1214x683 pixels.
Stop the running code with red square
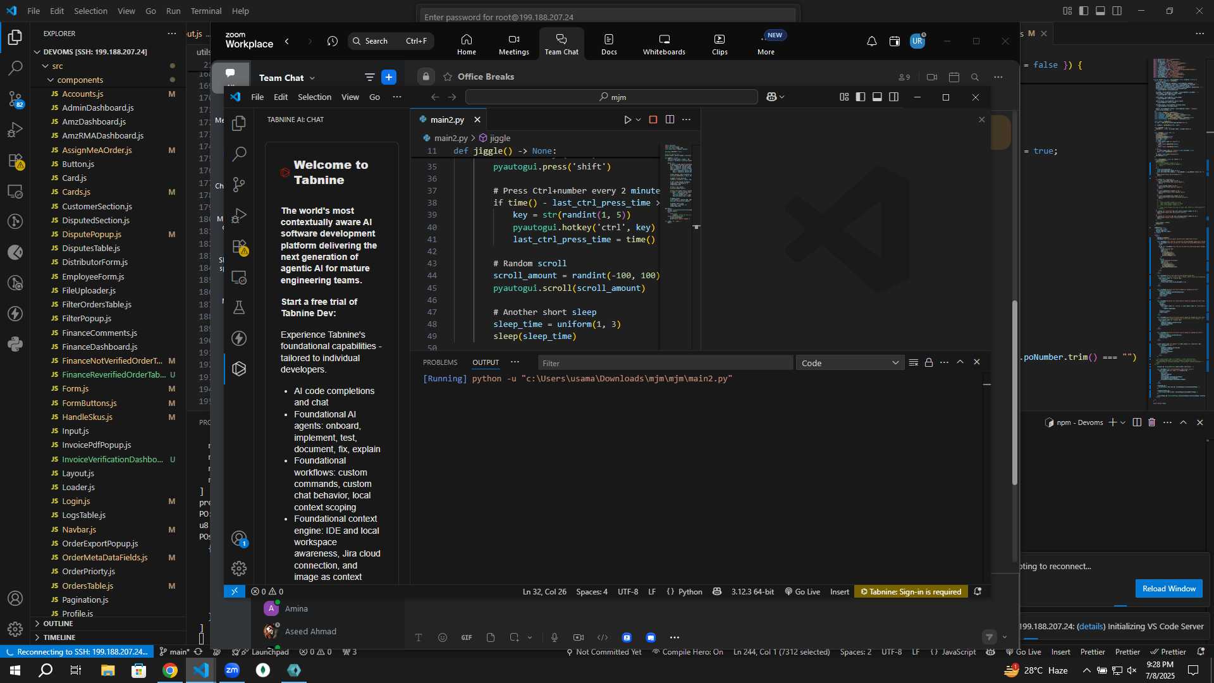(x=653, y=120)
